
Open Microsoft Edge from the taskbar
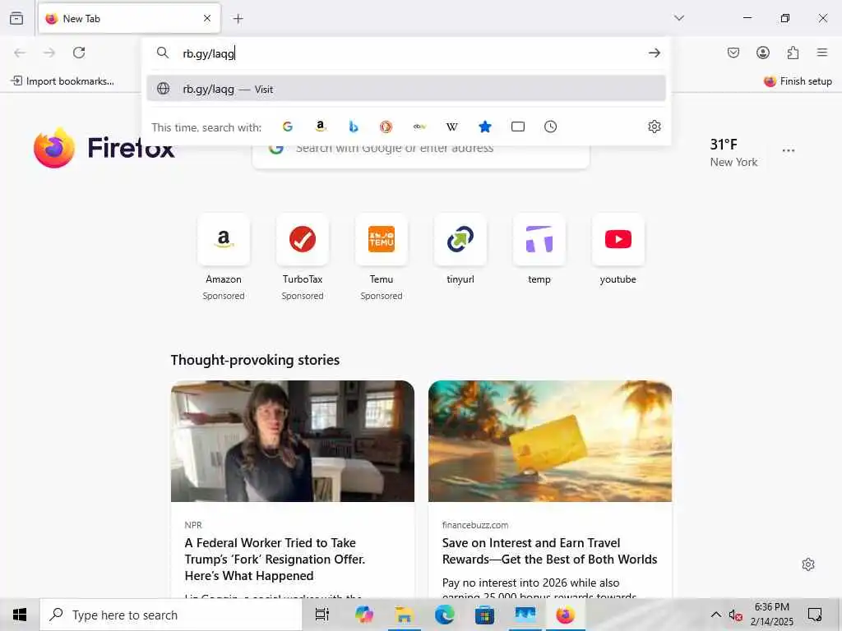[x=444, y=615]
